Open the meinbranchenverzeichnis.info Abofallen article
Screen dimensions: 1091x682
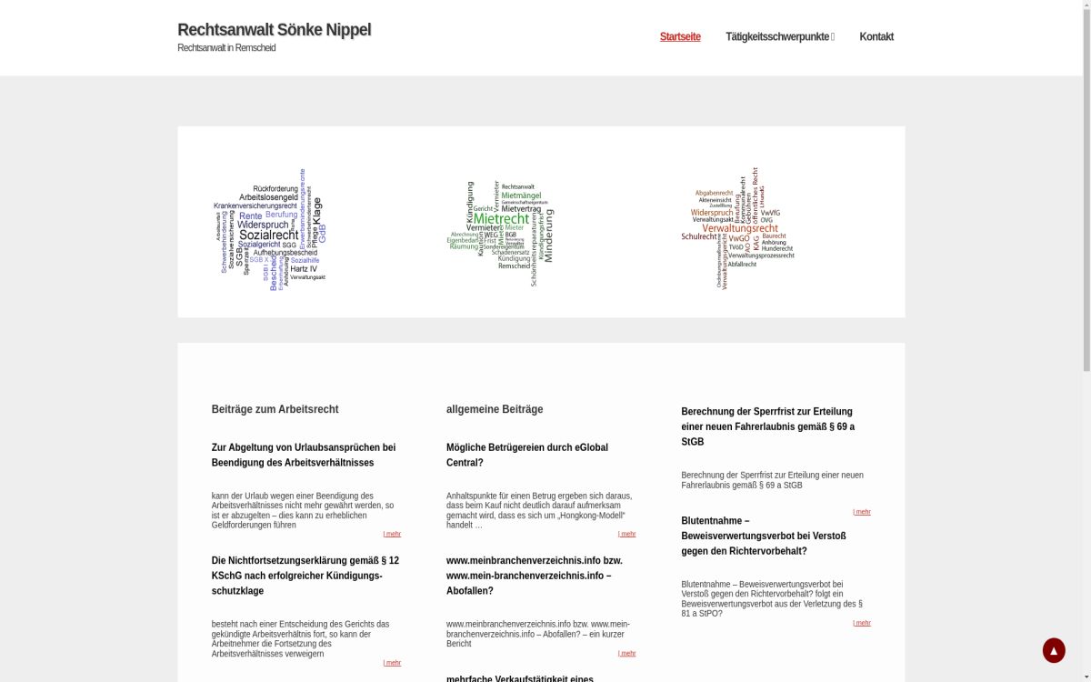tap(534, 576)
